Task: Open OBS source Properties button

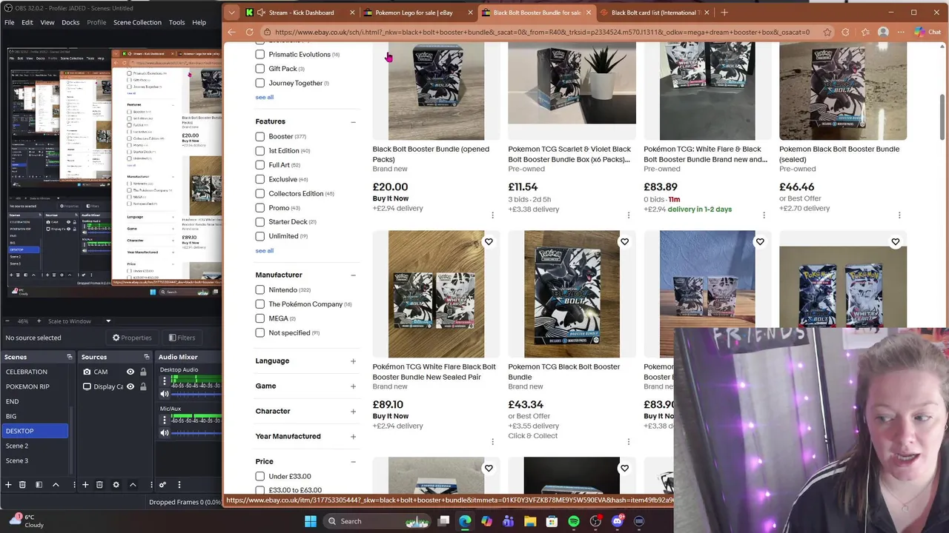Action: 132,338
